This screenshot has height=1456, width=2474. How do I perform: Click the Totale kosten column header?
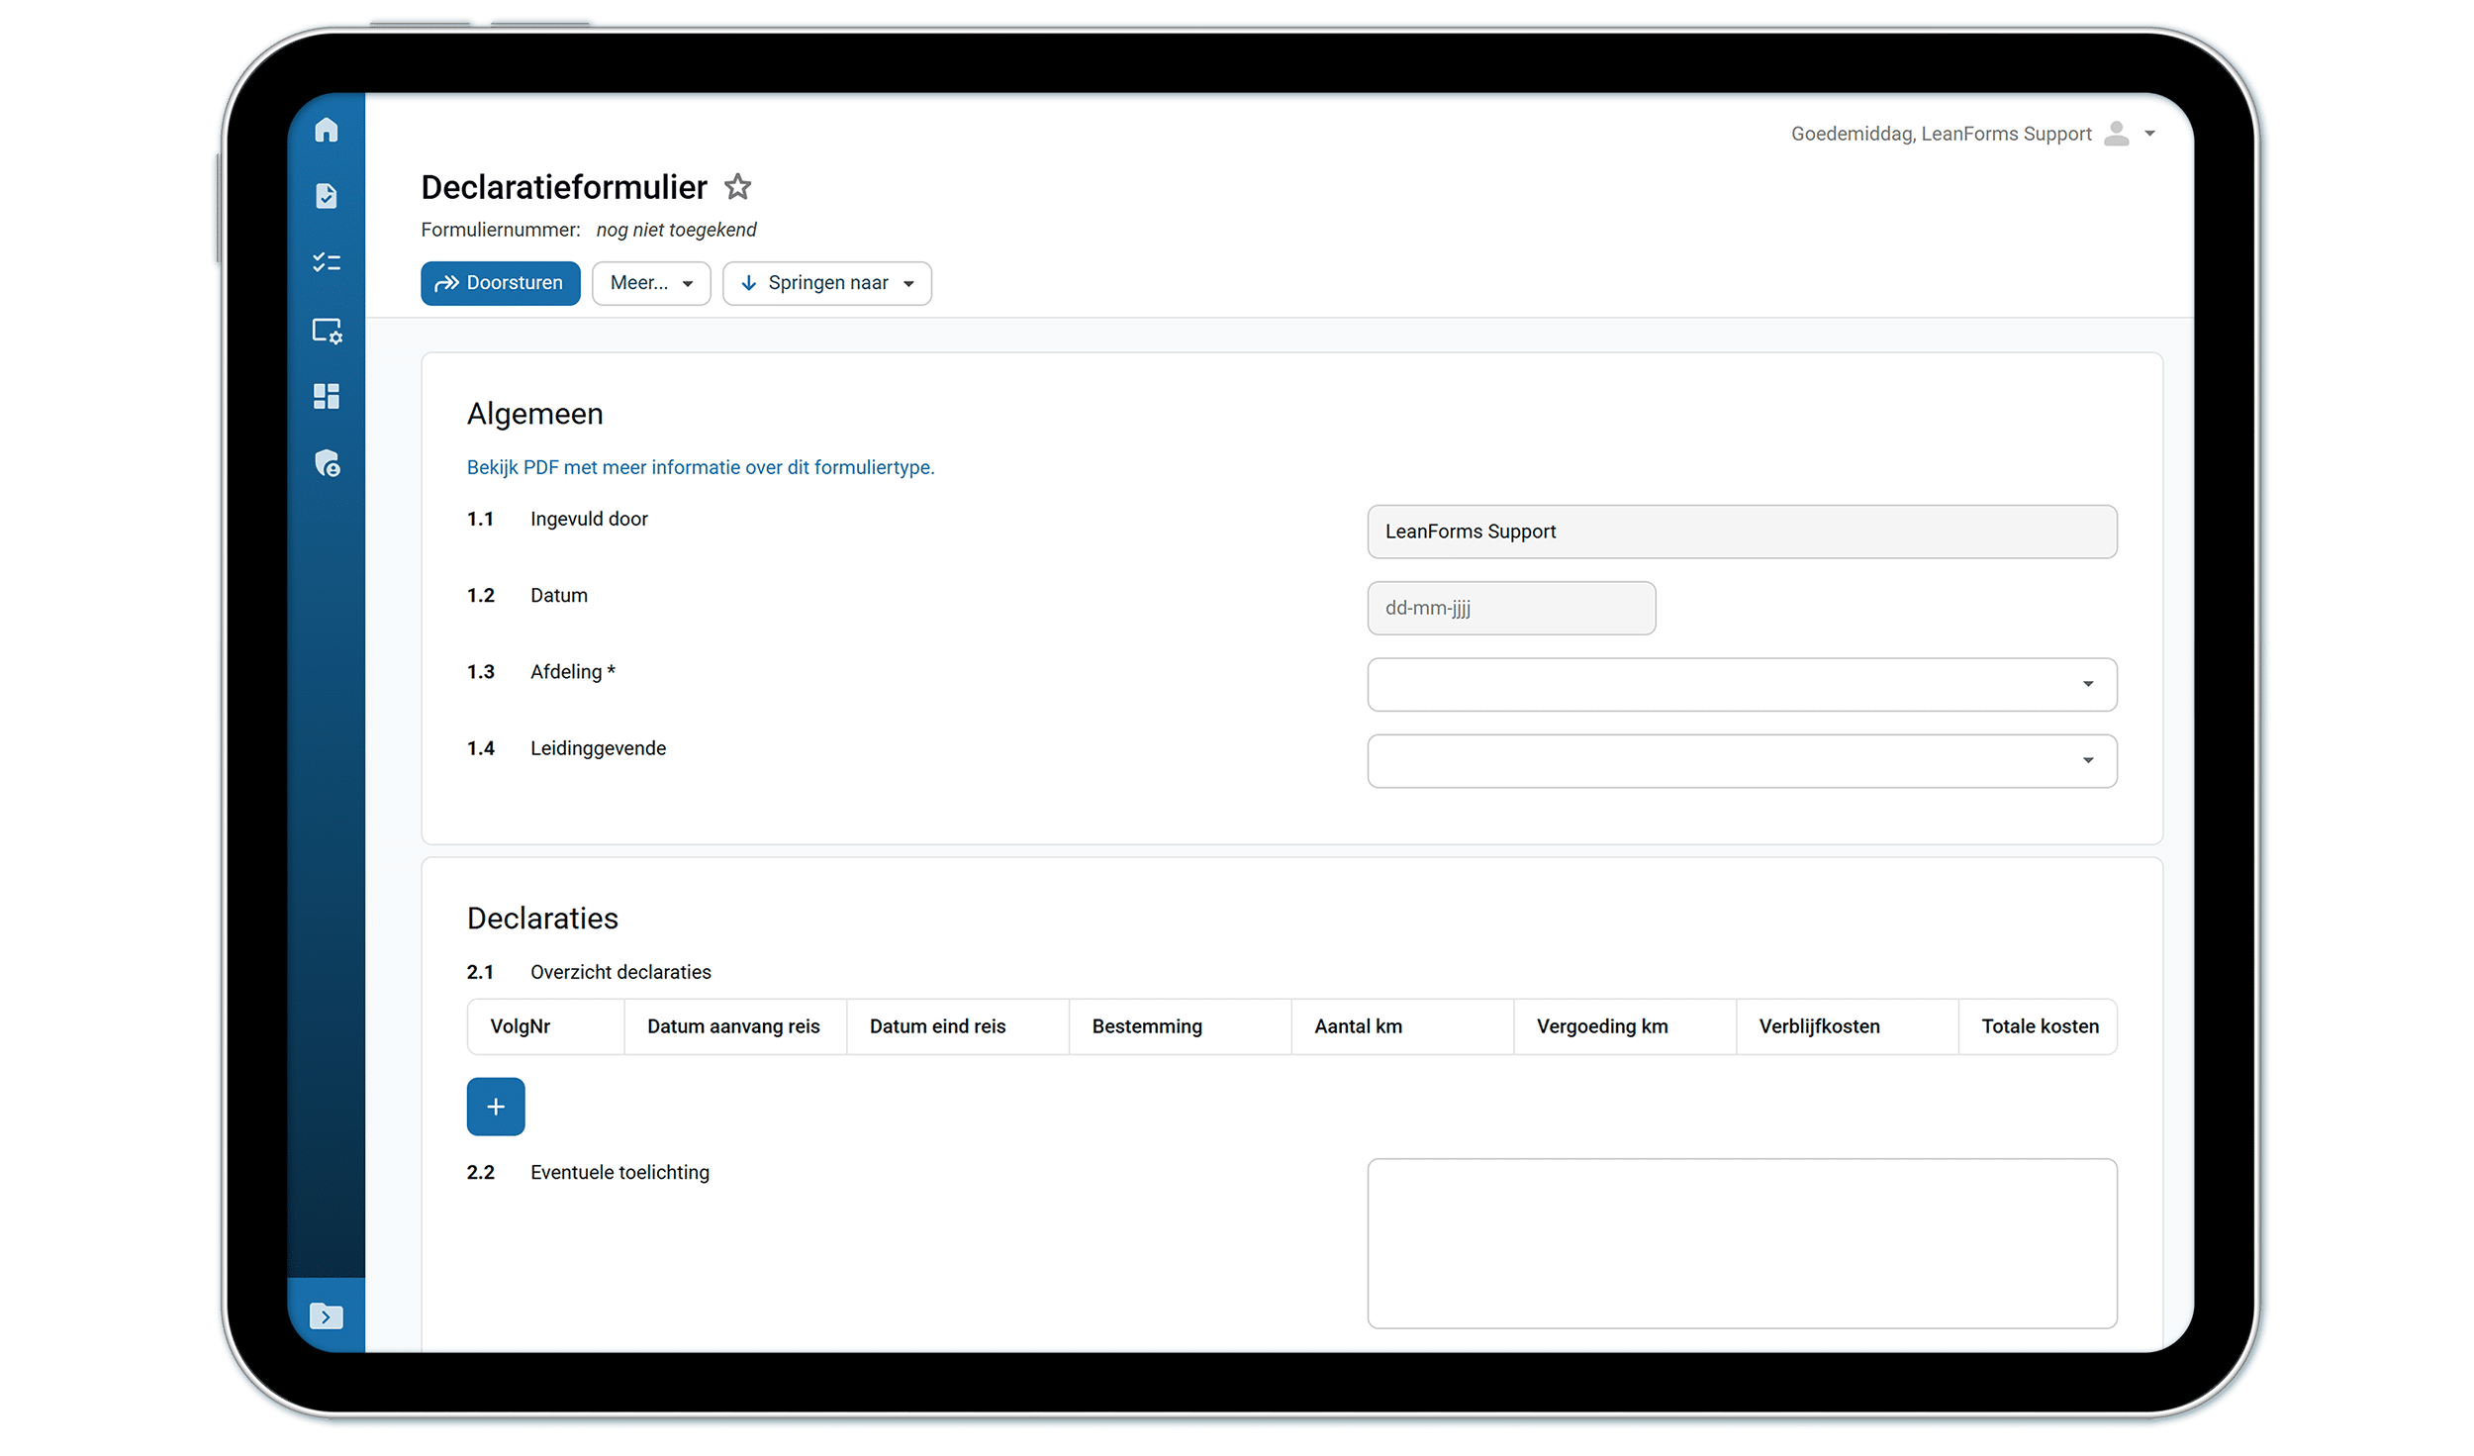2039,1026
